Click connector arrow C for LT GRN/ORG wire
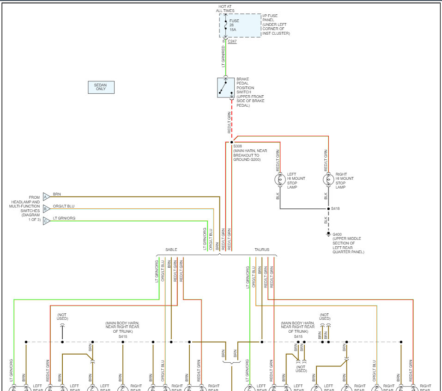This screenshot has width=442, height=391. point(46,221)
